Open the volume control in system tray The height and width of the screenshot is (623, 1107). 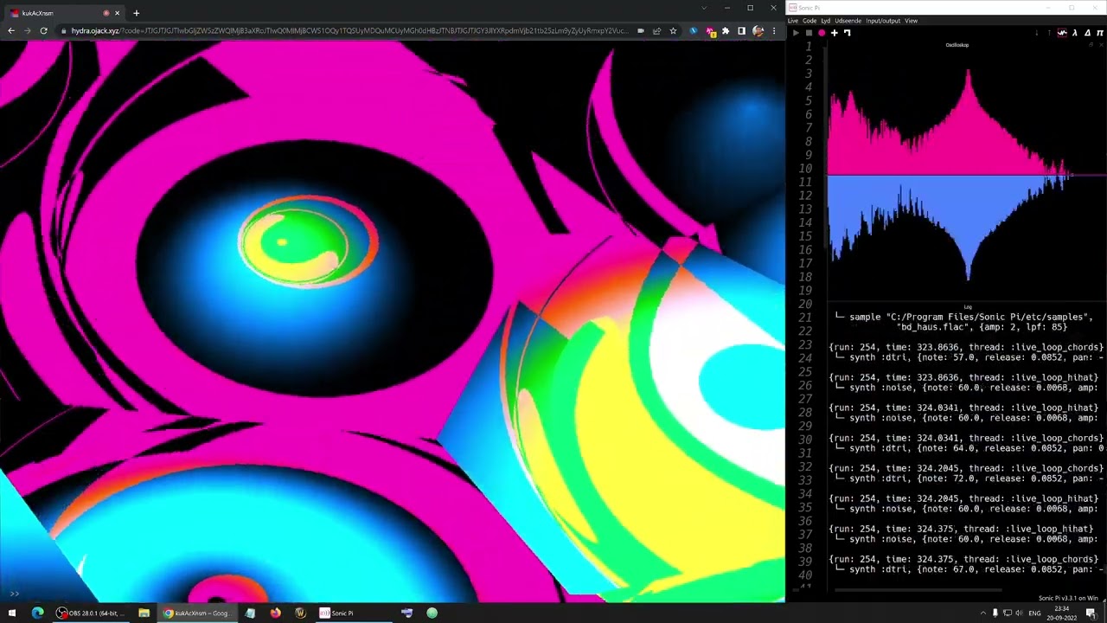coord(1020,613)
